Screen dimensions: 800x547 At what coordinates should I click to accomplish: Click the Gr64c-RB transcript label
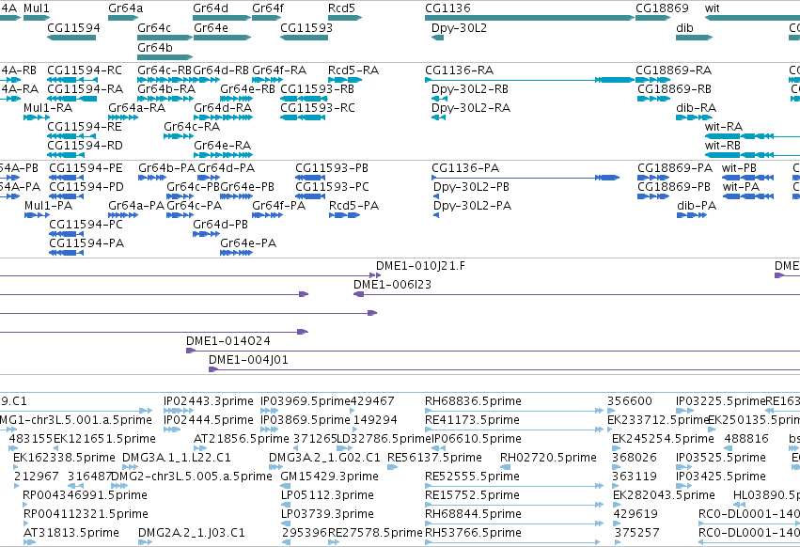pyautogui.click(x=165, y=70)
